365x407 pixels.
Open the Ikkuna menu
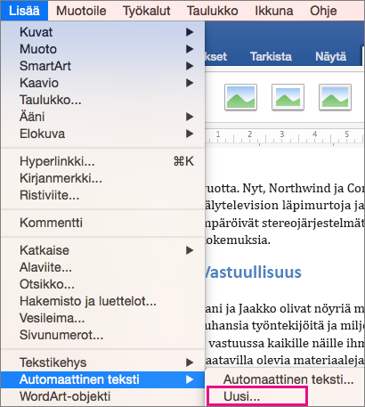point(274,11)
